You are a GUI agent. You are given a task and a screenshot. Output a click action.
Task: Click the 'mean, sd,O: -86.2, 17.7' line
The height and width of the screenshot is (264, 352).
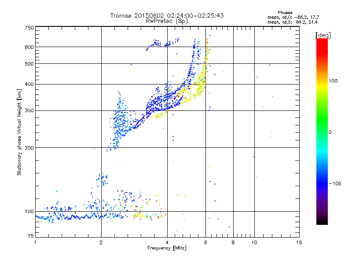pos(293,17)
